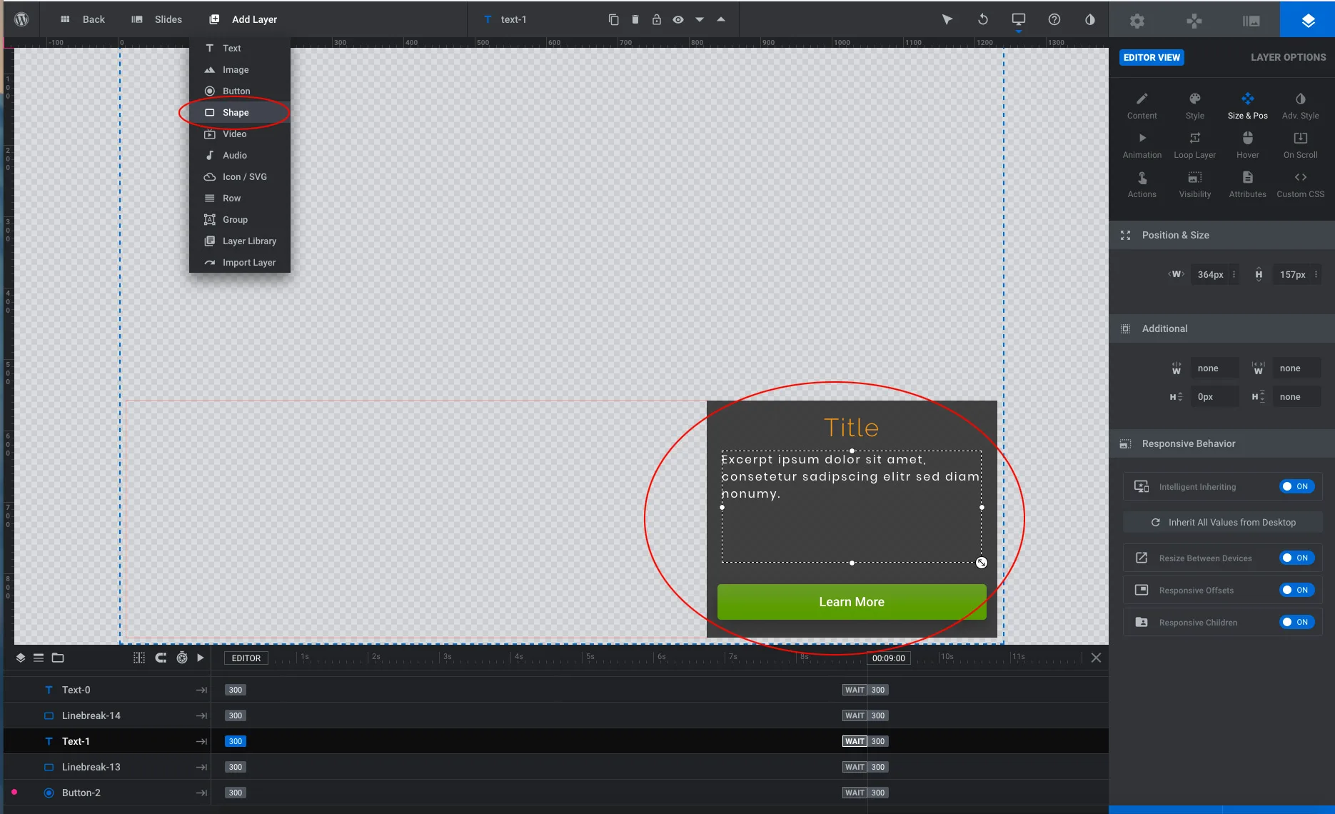The height and width of the screenshot is (814, 1335).
Task: Duplicate the text-1 layer
Action: pos(613,19)
